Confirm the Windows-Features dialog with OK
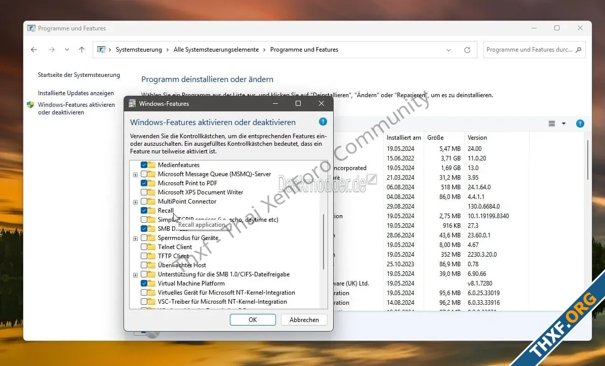605x366 pixels. point(253,320)
